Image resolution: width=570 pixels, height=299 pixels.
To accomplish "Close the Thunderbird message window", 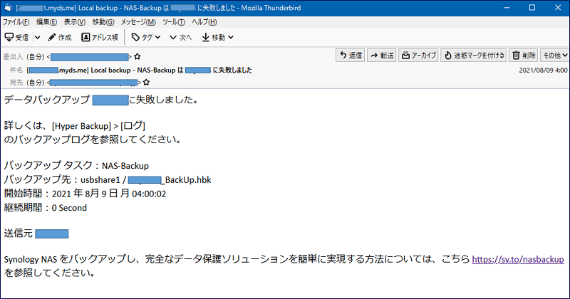I will (558, 8).
